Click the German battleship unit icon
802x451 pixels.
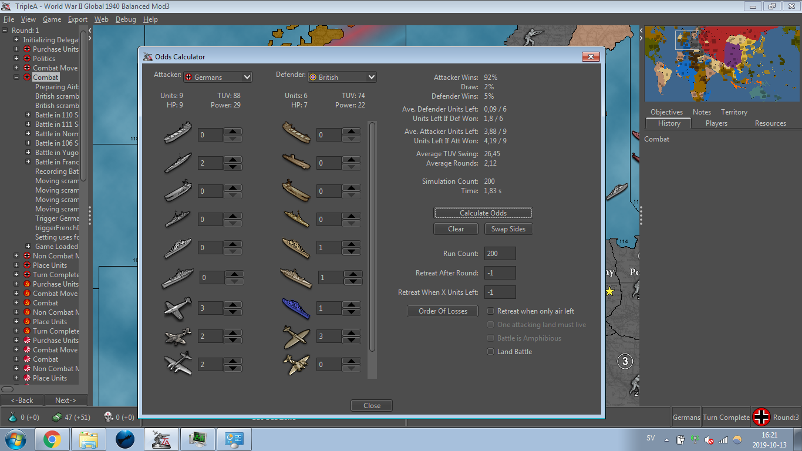[x=178, y=277]
